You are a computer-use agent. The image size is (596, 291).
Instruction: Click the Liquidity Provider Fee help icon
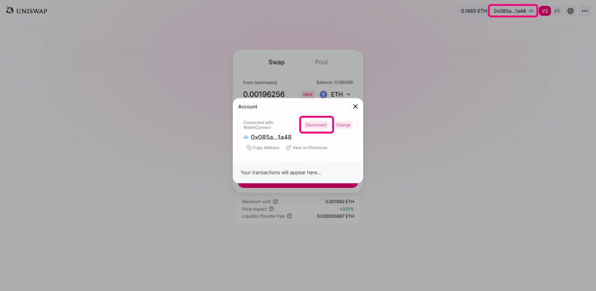tap(289, 216)
